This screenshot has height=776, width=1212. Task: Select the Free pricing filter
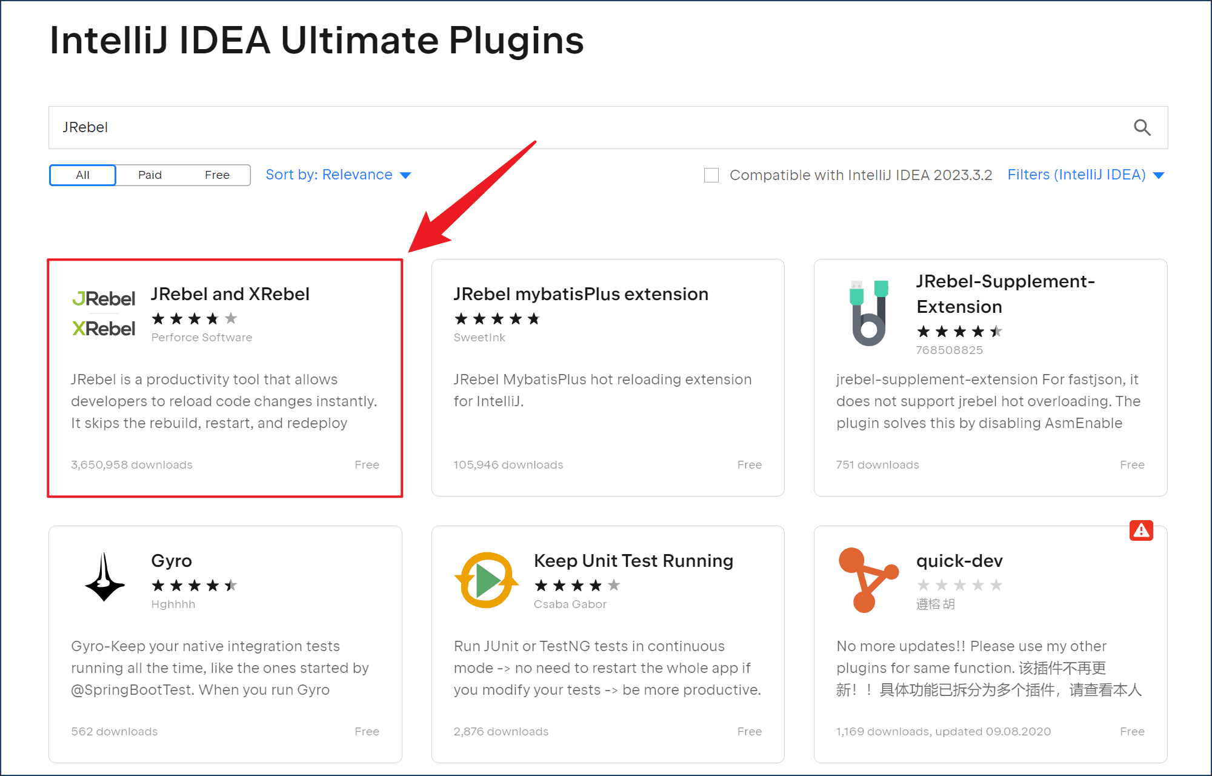(x=217, y=175)
